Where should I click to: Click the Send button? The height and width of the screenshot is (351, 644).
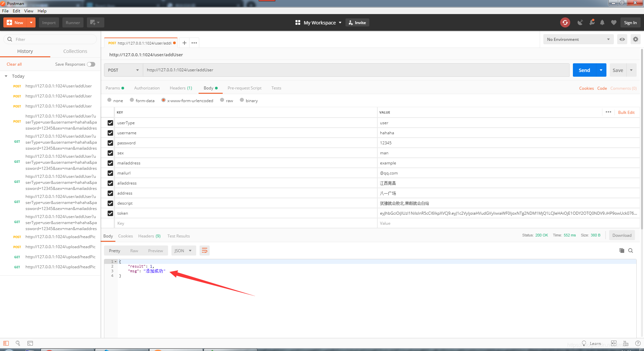tap(584, 70)
